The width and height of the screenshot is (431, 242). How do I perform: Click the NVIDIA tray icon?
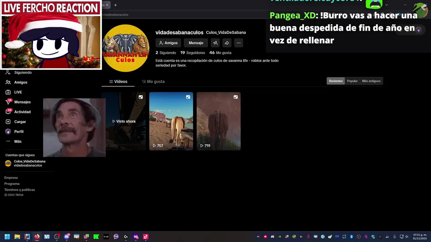point(280,237)
